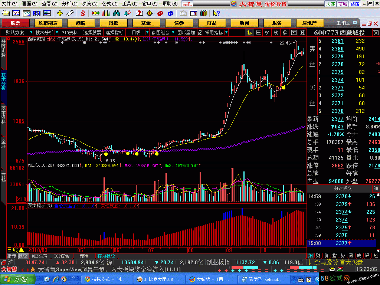The image size is (380, 285).
Task: Toggle the padlock icon beside 图形叠加
Action: coord(200,33)
